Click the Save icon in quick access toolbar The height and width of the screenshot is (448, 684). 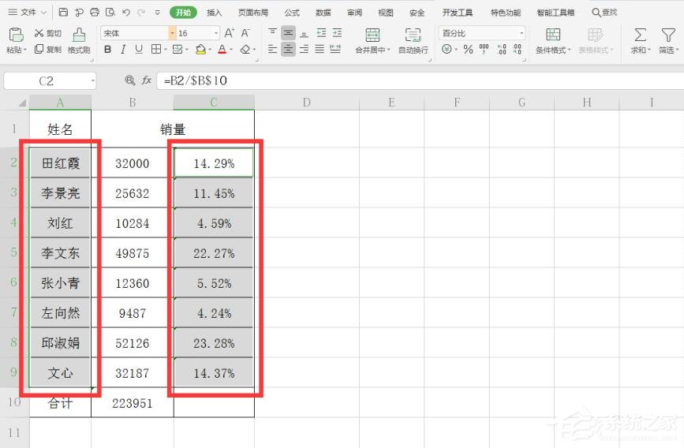coord(63,13)
